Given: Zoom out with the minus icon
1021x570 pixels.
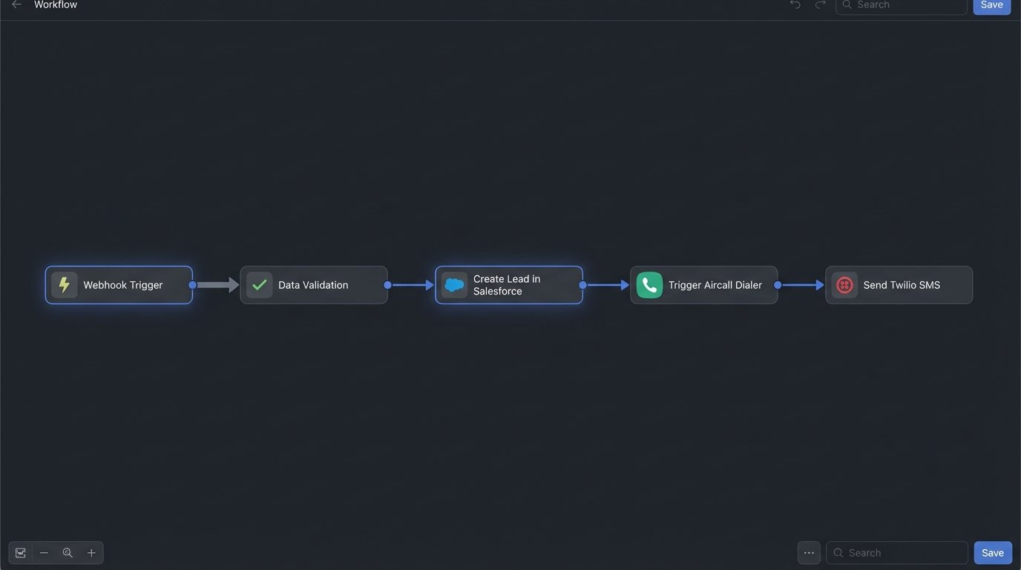Looking at the screenshot, I should [44, 553].
